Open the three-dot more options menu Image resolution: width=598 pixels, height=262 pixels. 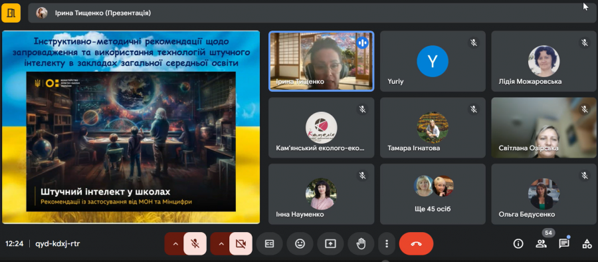[x=387, y=243]
